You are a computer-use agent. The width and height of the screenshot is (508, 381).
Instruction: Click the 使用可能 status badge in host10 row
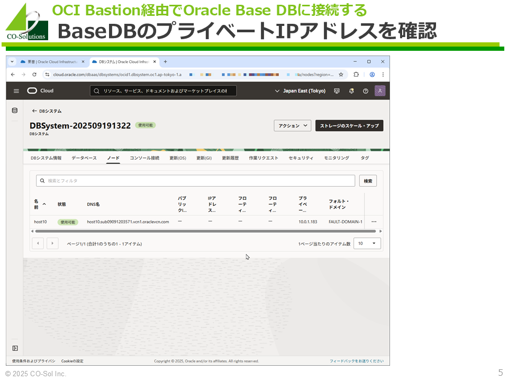68,222
